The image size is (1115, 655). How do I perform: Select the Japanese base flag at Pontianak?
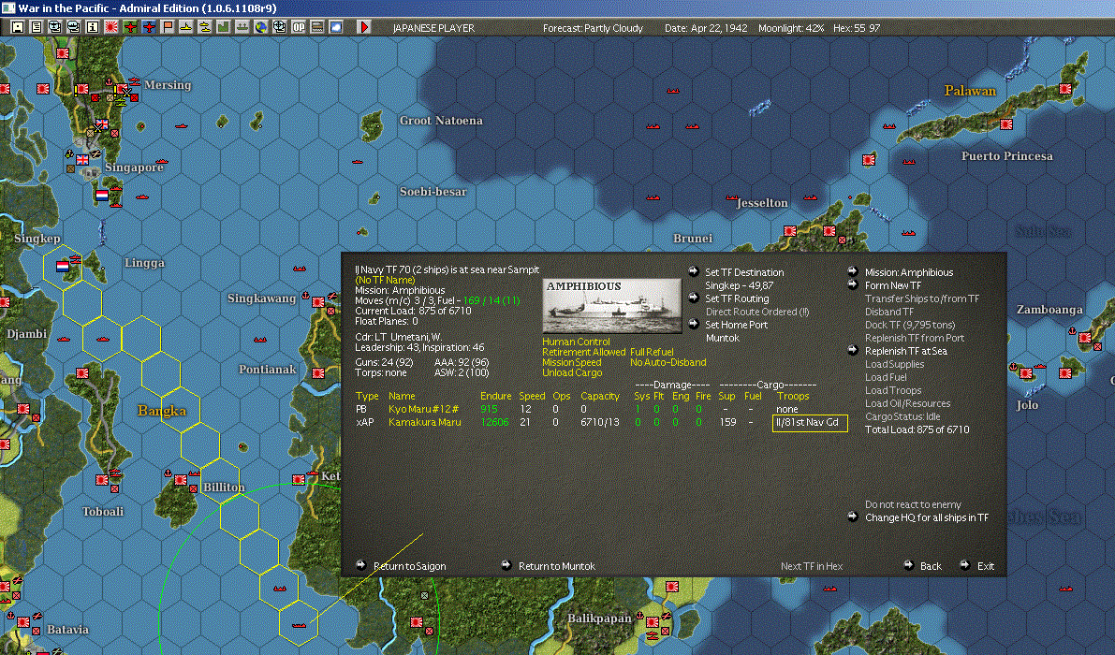(318, 373)
